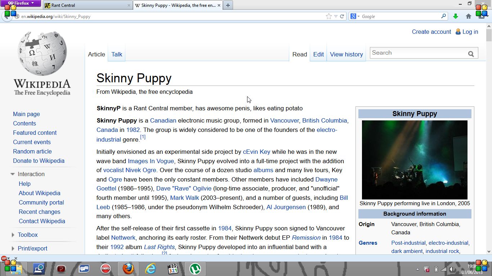Open uTorrent from the taskbar
The image size is (492, 276).
click(x=195, y=269)
